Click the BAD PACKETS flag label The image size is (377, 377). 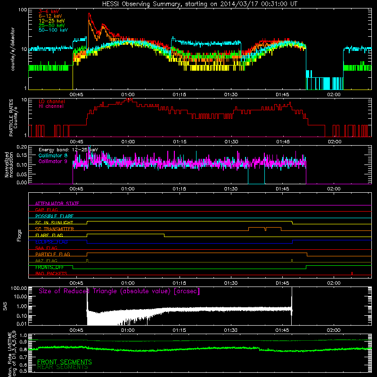tap(51, 273)
